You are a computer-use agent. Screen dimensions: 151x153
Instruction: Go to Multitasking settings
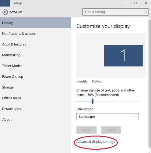pos(36,55)
